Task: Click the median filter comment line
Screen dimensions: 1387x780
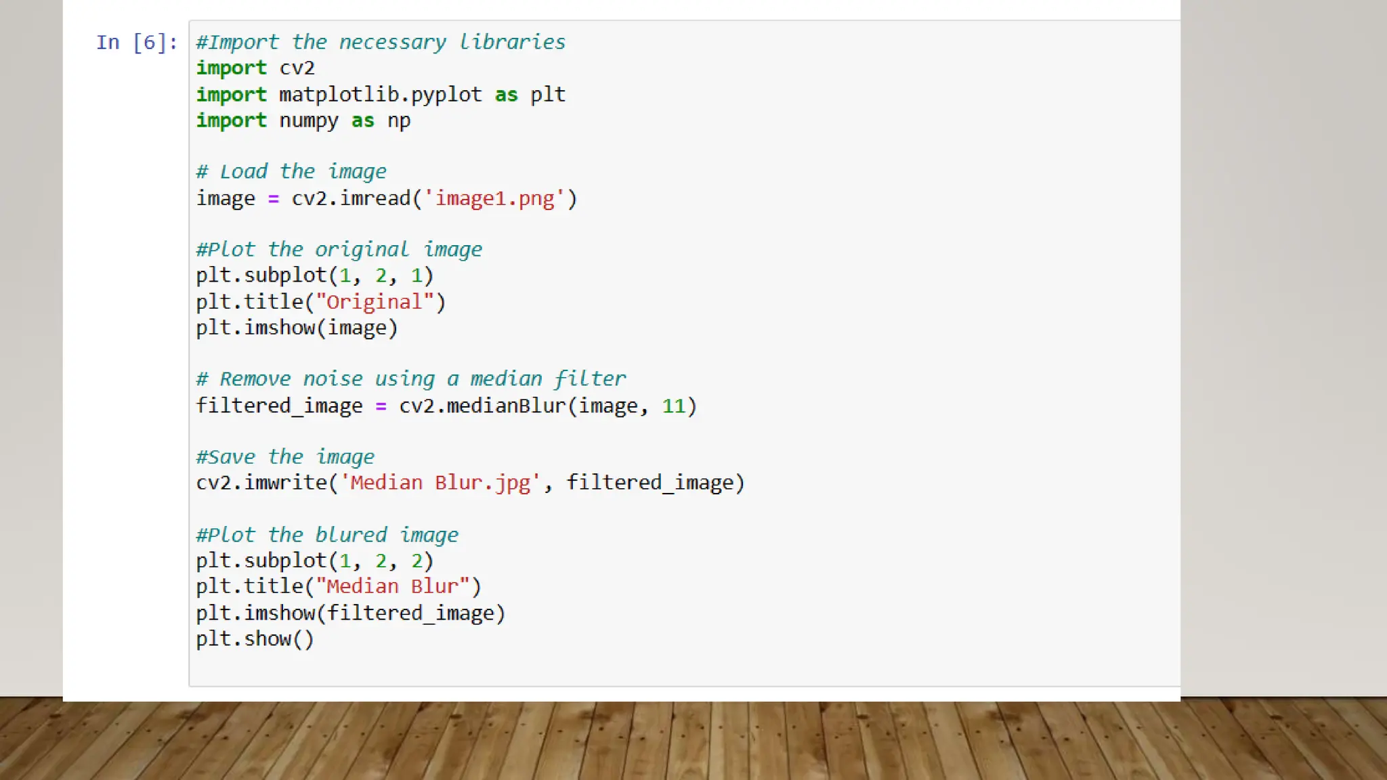Action: pos(410,378)
